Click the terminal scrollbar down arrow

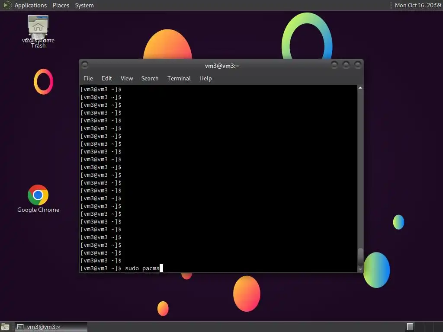tap(360, 270)
